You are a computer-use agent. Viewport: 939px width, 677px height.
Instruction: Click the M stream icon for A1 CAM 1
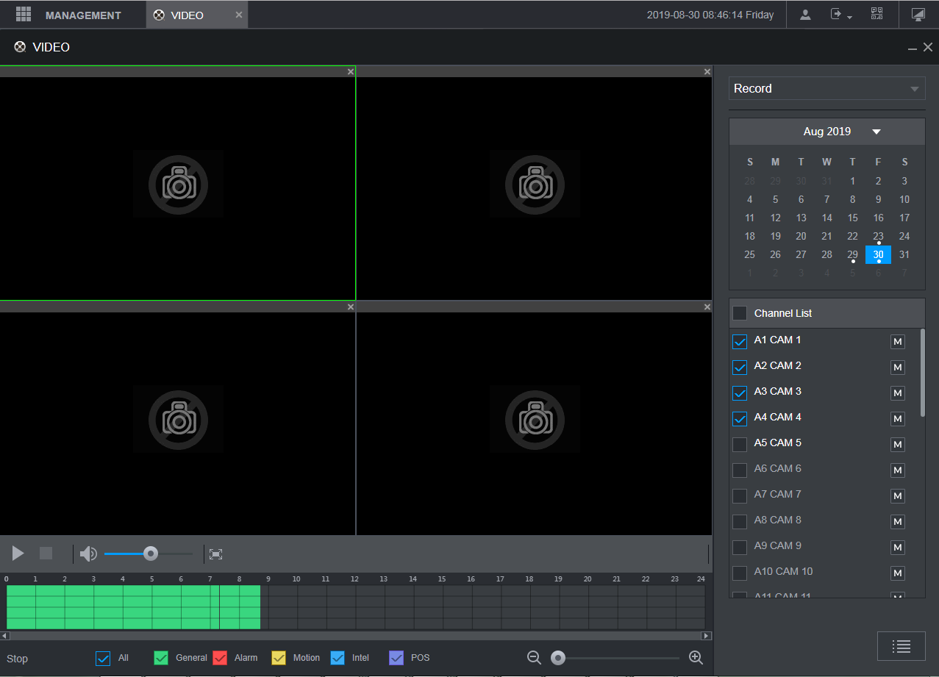click(897, 342)
